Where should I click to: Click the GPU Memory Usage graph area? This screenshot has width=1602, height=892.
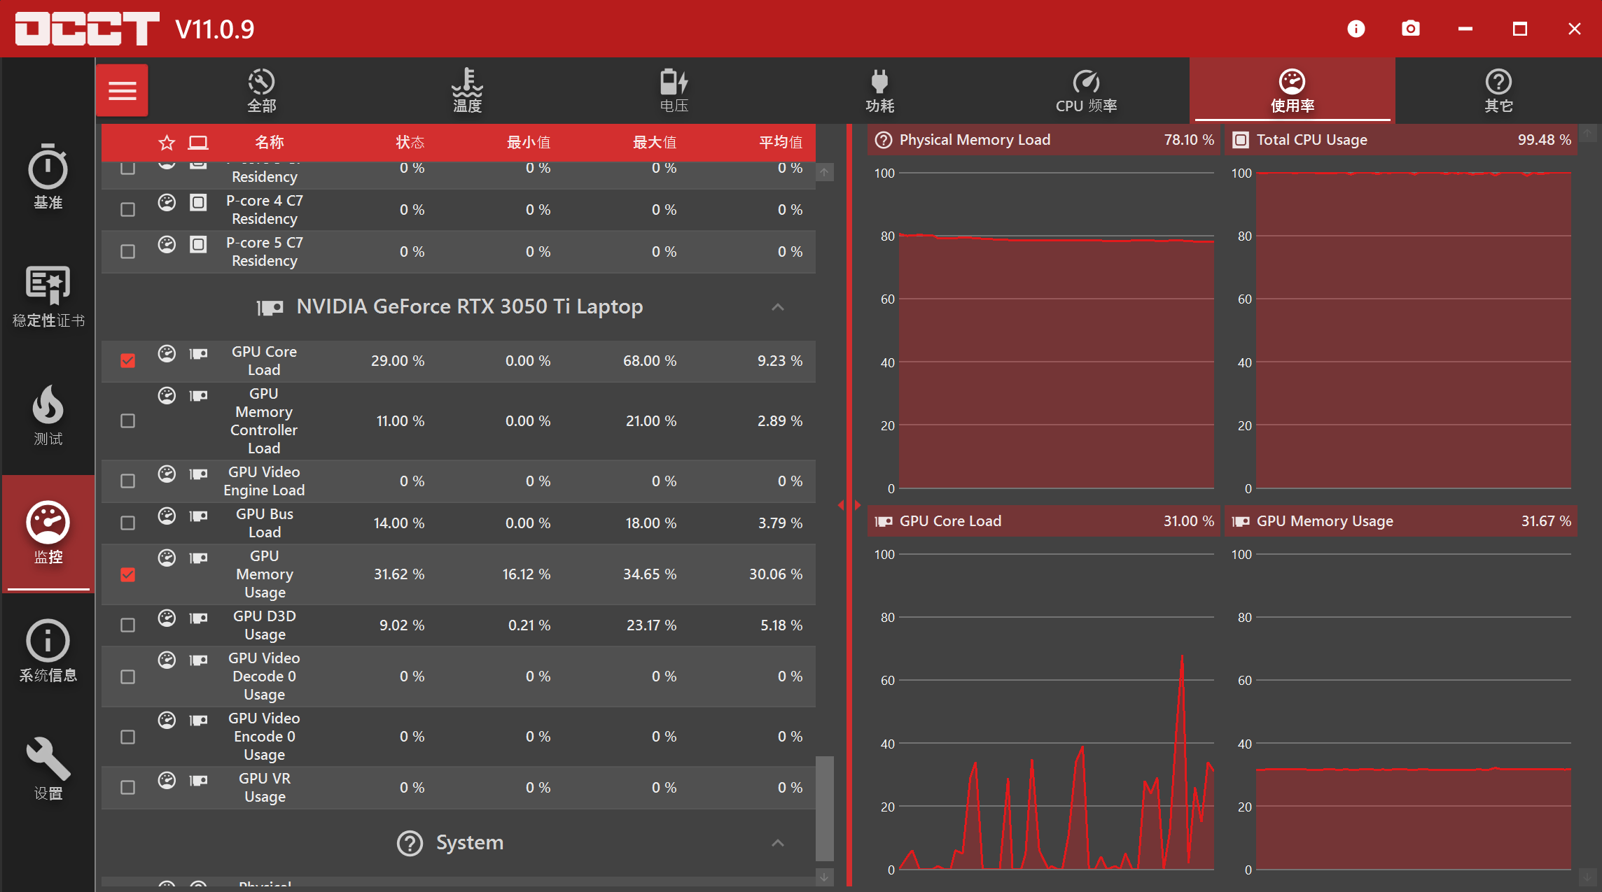click(x=1413, y=712)
